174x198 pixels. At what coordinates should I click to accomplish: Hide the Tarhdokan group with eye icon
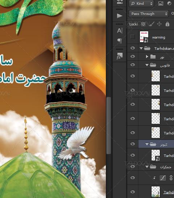pos(133,48)
